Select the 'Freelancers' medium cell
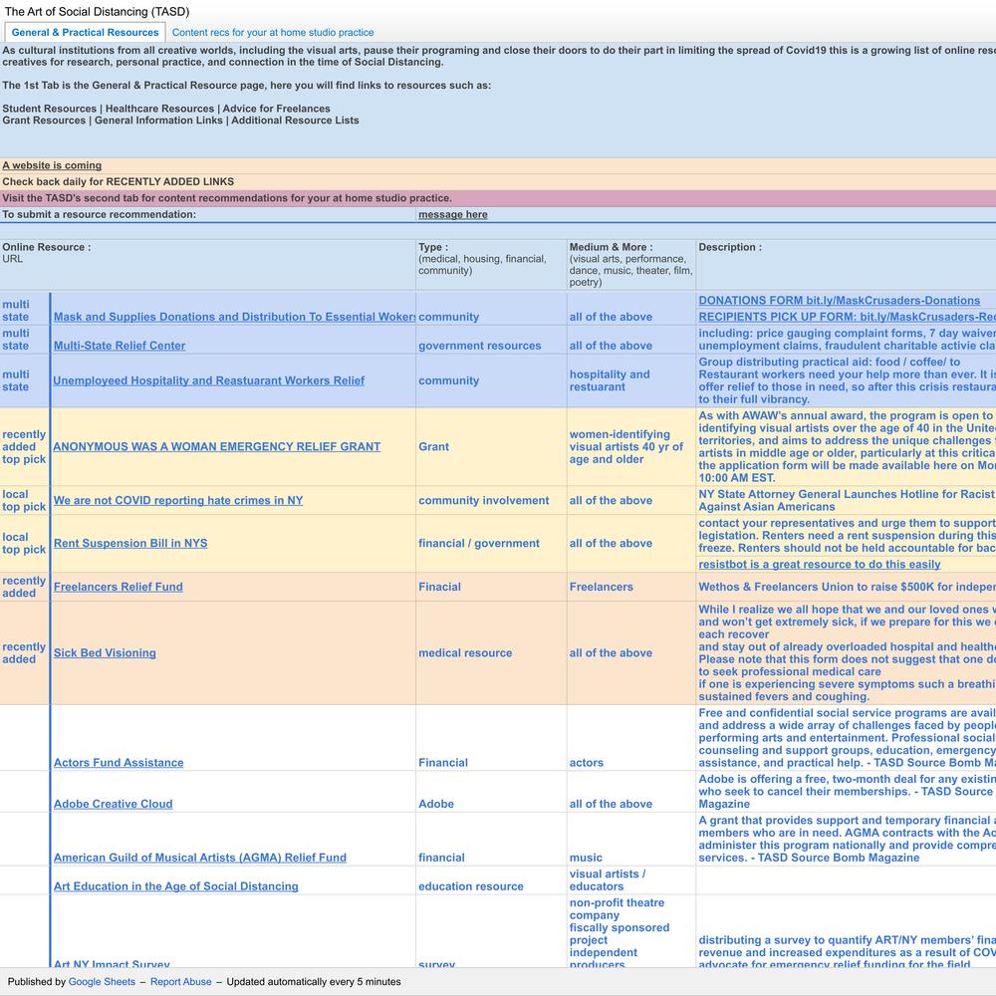Image resolution: width=996 pixels, height=996 pixels. click(630, 587)
